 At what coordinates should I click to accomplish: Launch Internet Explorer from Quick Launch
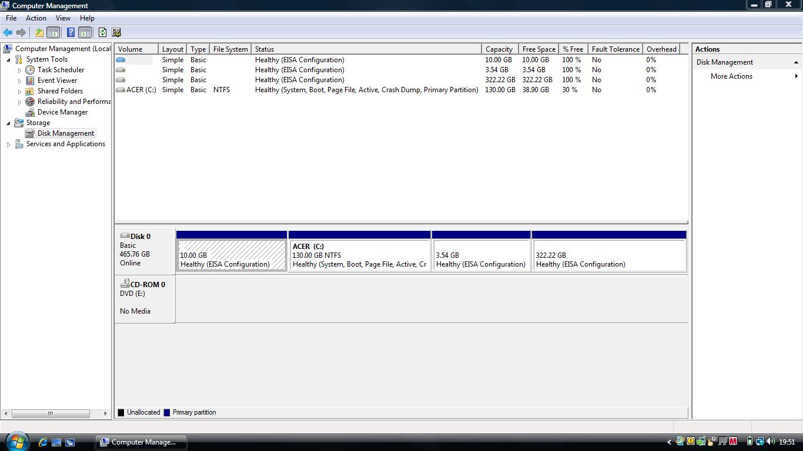click(x=42, y=442)
